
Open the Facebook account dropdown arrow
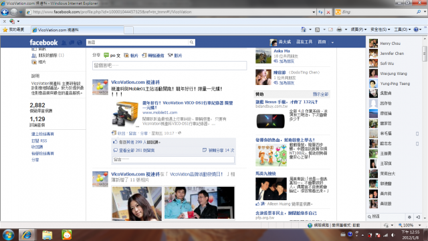click(x=332, y=42)
